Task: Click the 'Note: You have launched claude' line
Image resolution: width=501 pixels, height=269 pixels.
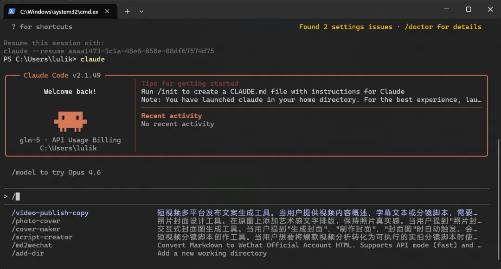Action: click(x=311, y=100)
